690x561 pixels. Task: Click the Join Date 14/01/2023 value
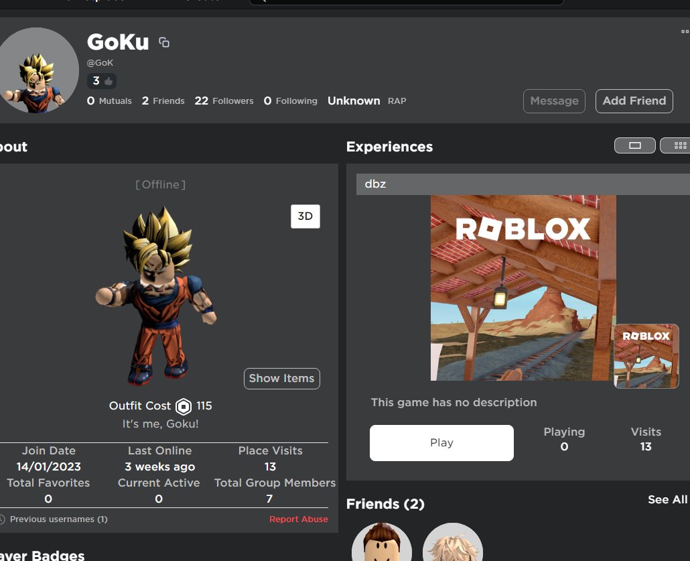[48, 466]
